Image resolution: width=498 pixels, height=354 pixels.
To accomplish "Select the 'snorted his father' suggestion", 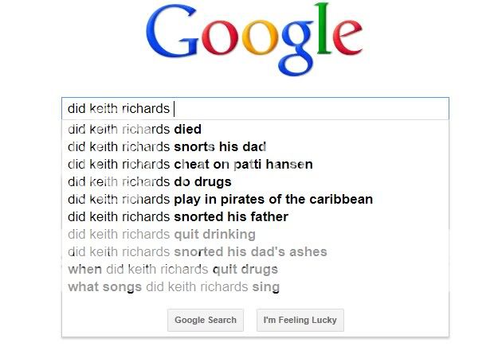I will (x=178, y=216).
